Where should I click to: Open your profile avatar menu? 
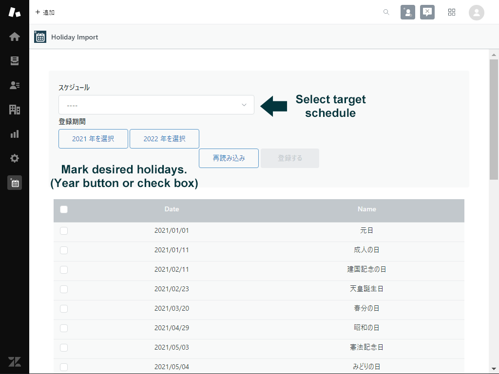[476, 12]
